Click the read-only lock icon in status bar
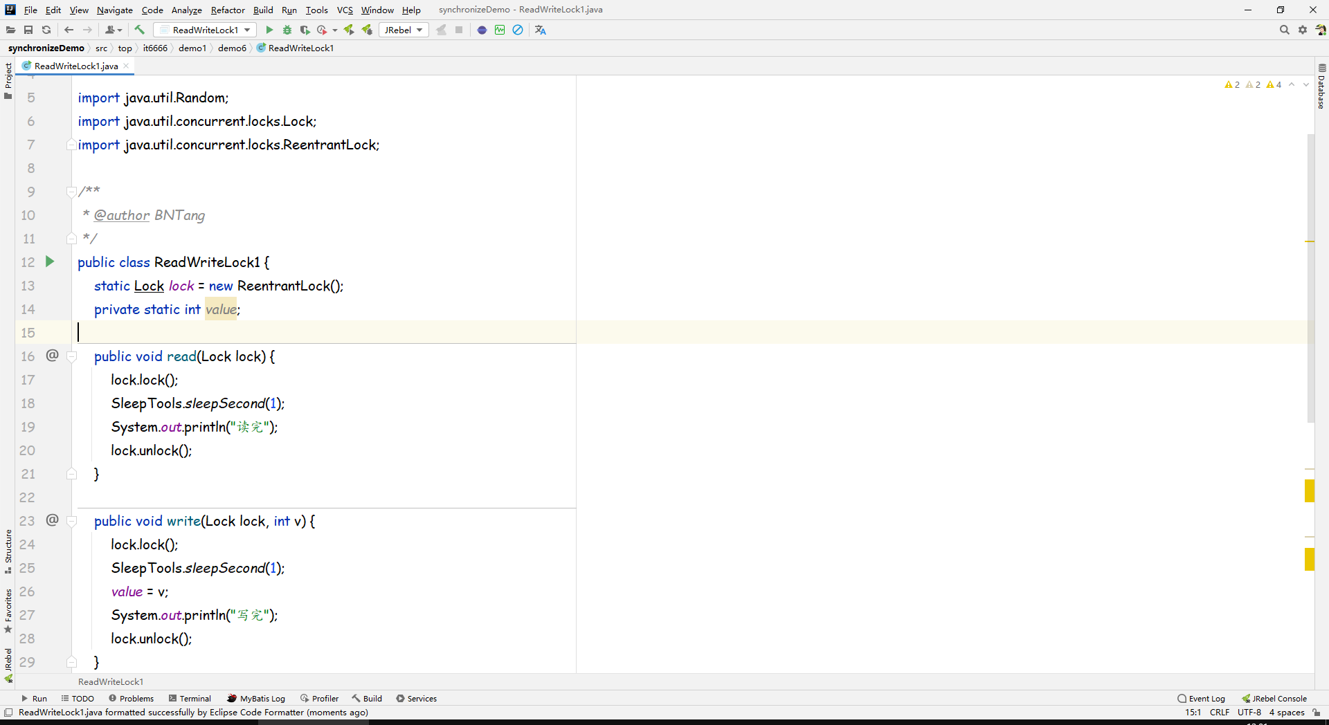 click(1316, 713)
